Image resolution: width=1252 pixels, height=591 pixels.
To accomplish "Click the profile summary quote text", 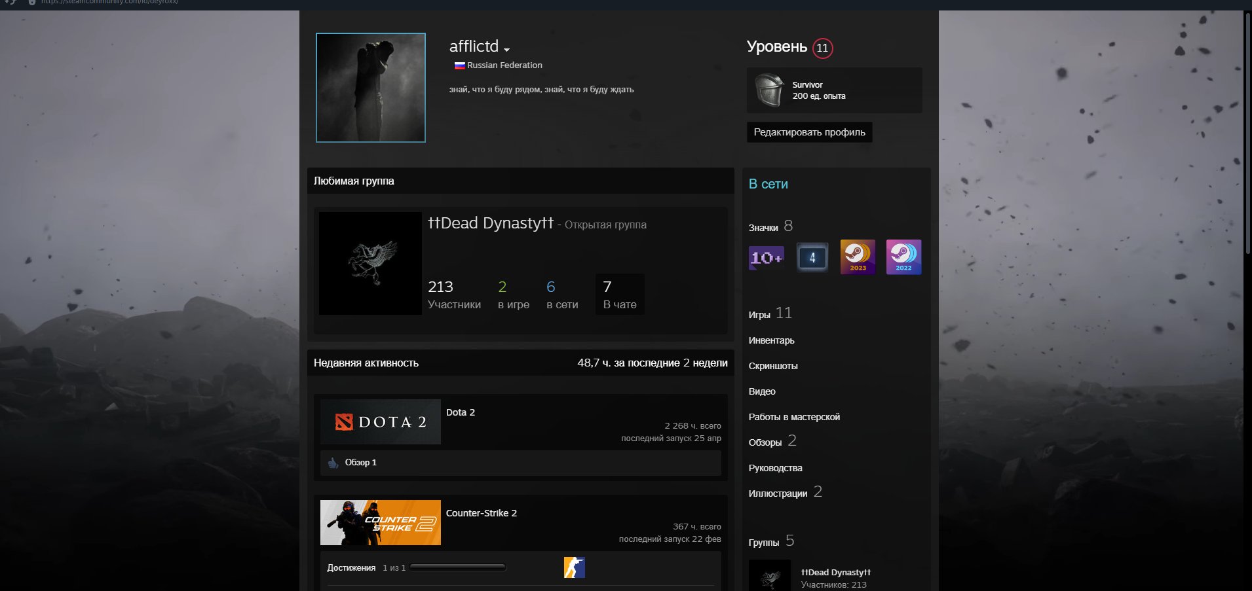I will [541, 90].
